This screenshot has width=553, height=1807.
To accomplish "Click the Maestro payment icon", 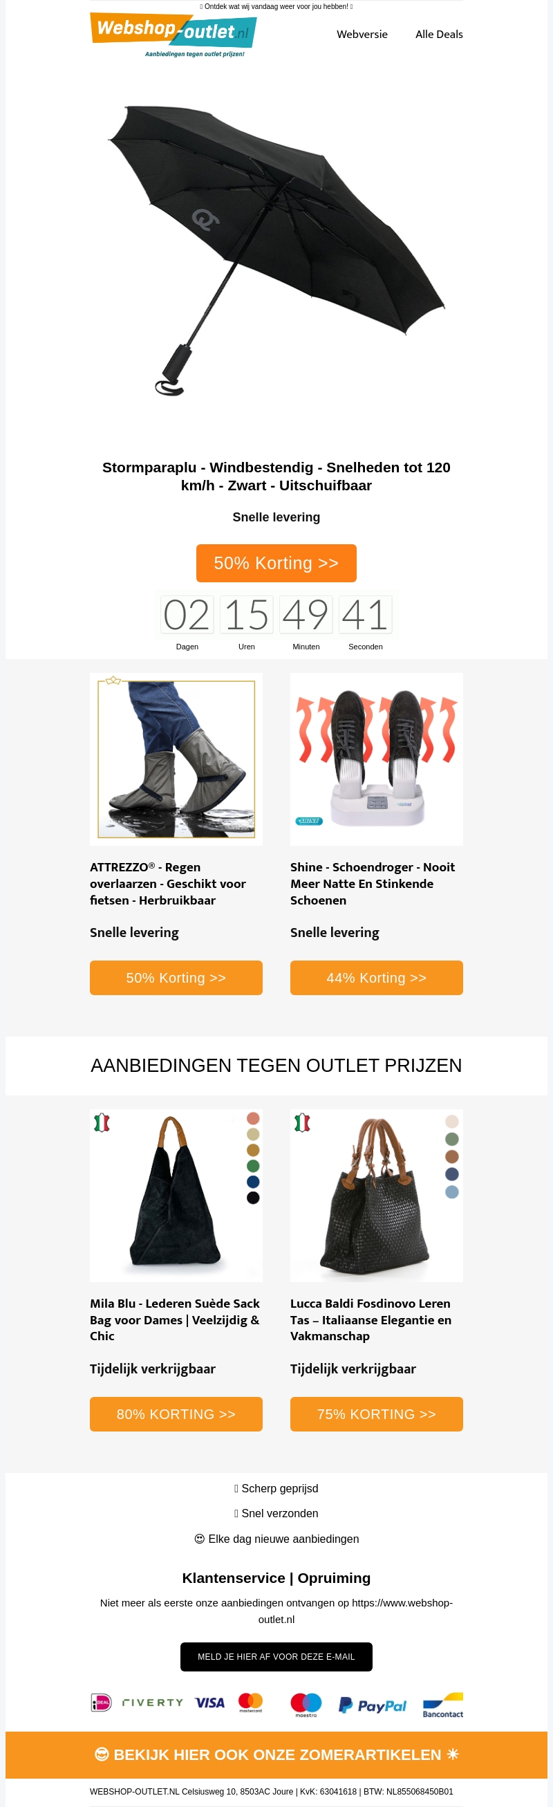I will (306, 1704).
